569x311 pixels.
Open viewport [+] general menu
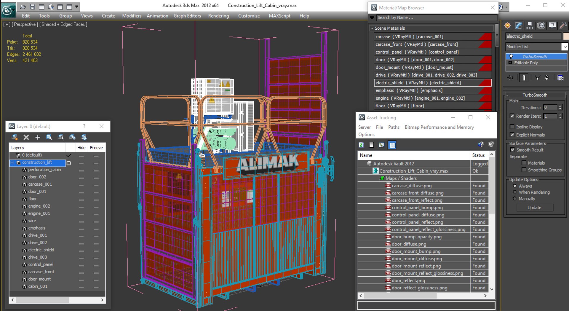coord(7,24)
